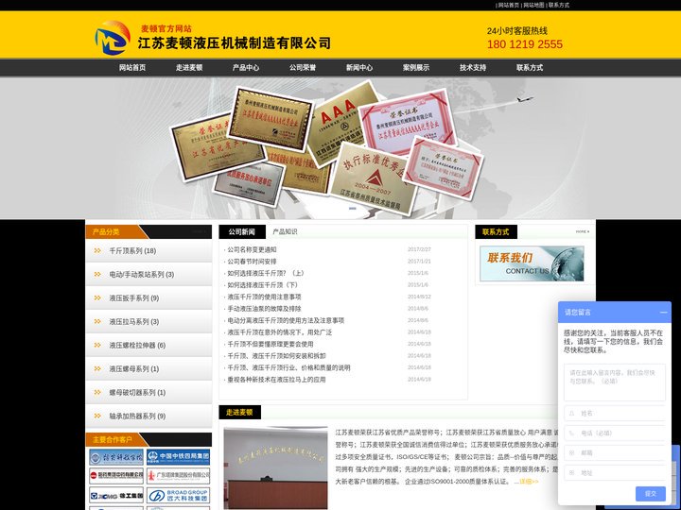Open 案例展示 navigation item
Viewport: 681px width, 510px height.
(416, 68)
